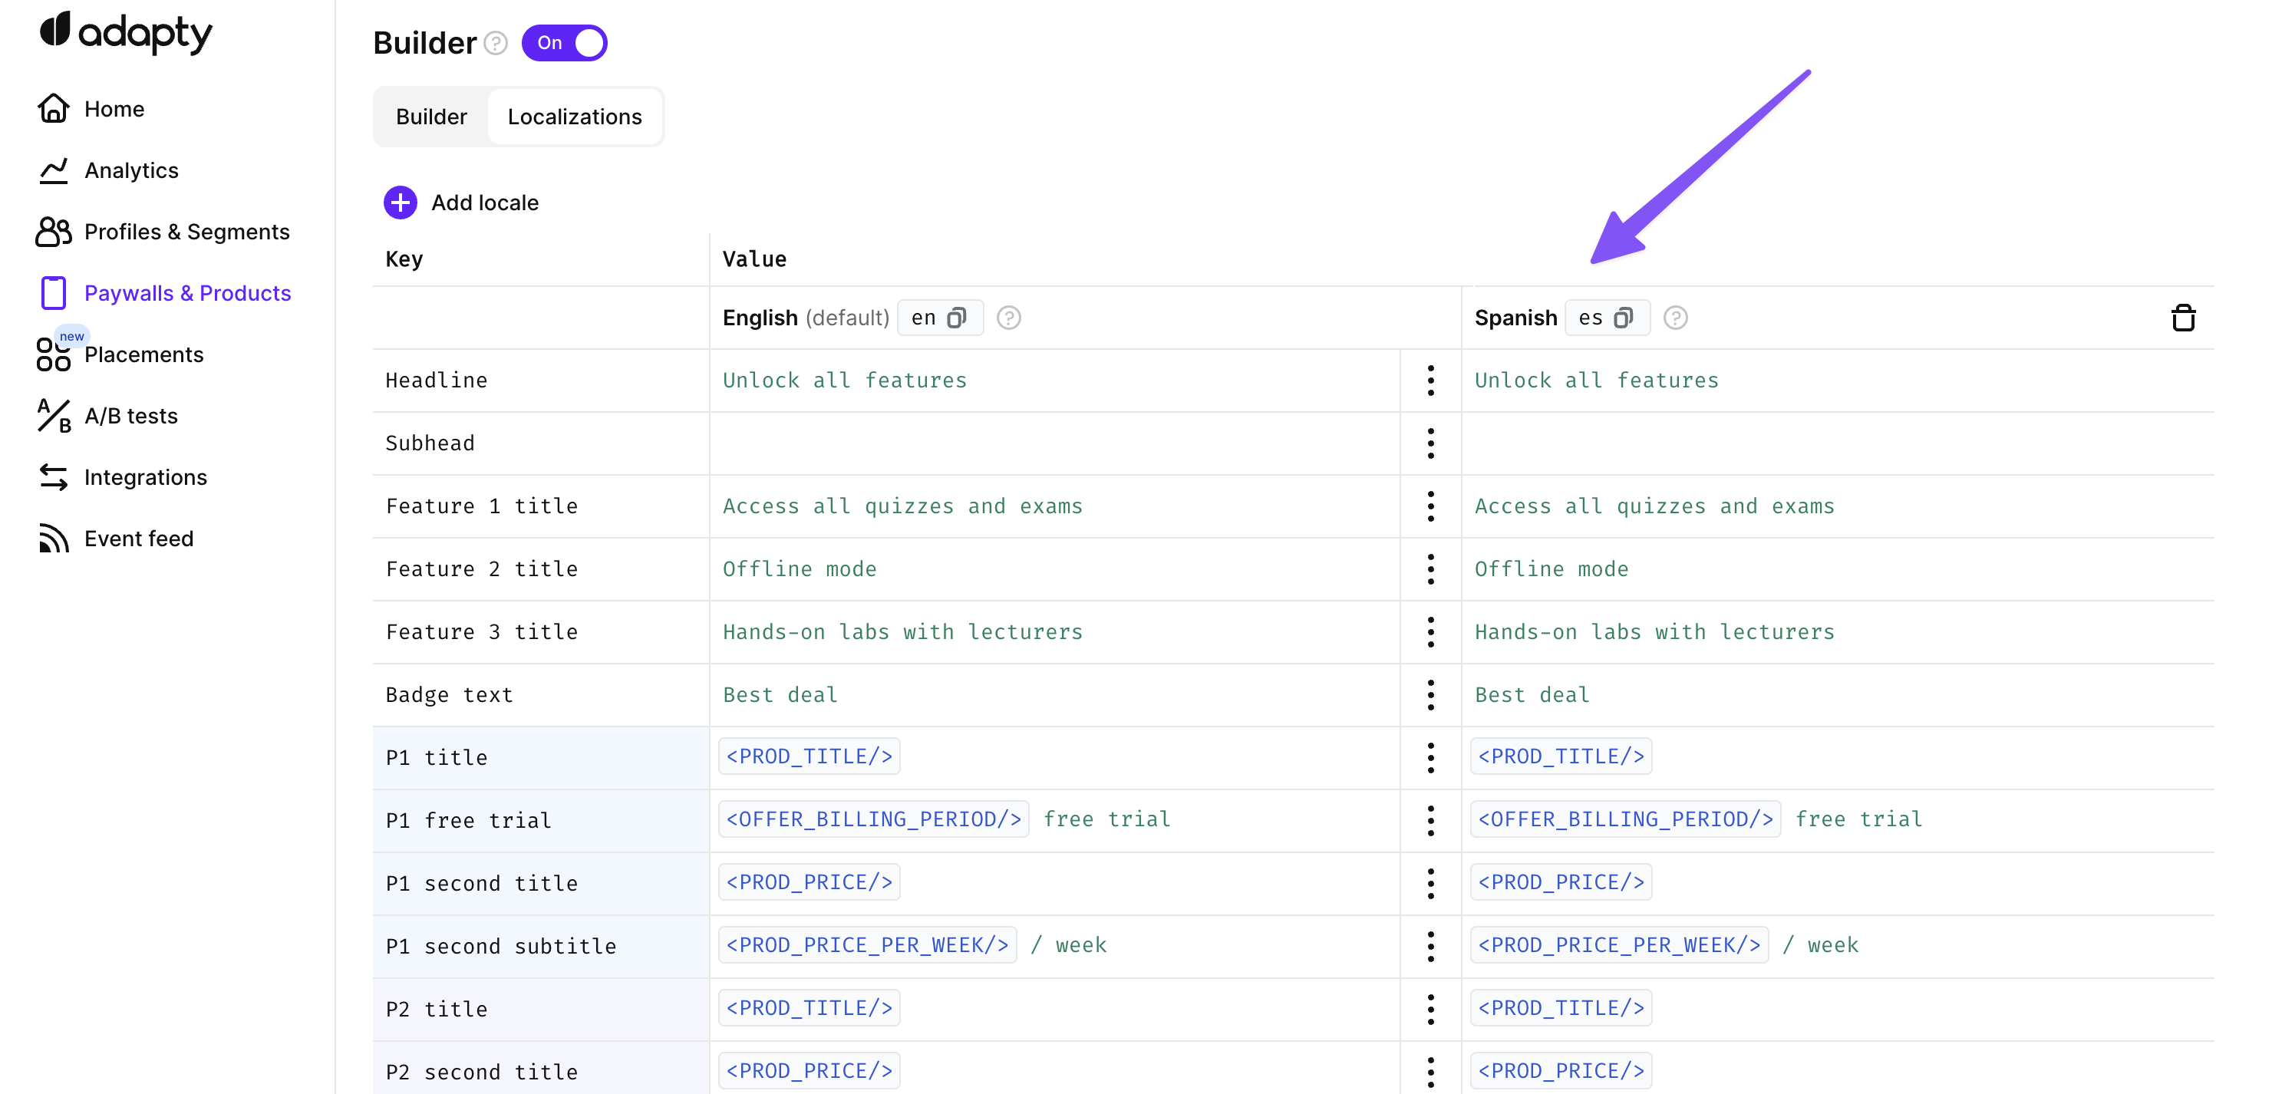2282x1094 pixels.
Task: Copy the English 'en' locale code
Action: coord(956,318)
